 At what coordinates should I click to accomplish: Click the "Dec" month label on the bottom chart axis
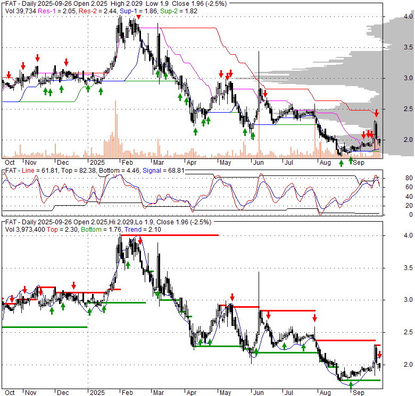(63, 393)
